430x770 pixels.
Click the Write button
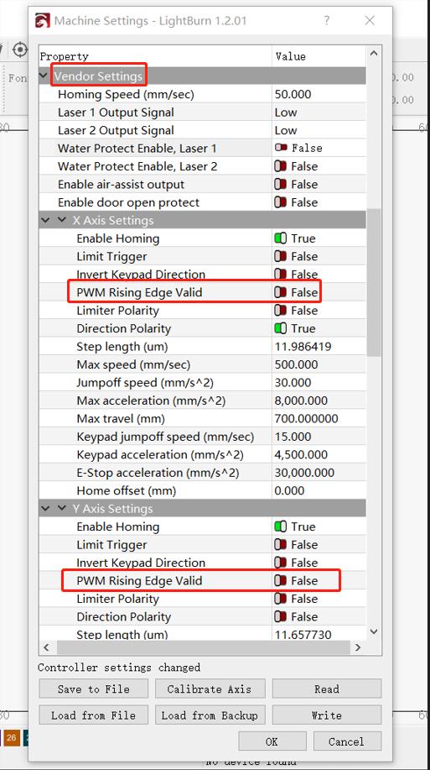[x=327, y=715]
